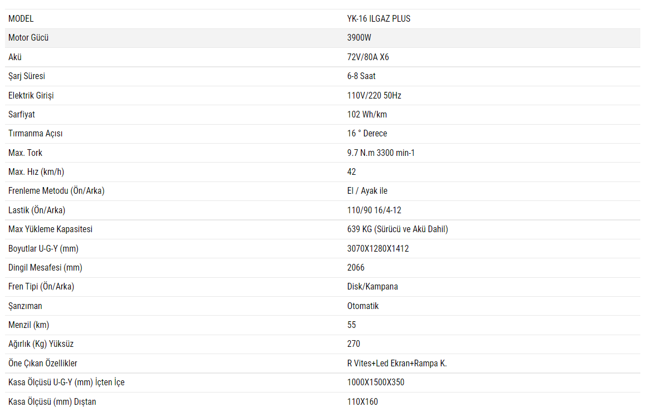The height and width of the screenshot is (412, 647).
Task: Select the 16 ° Derece value
Action: pyautogui.click(x=367, y=134)
